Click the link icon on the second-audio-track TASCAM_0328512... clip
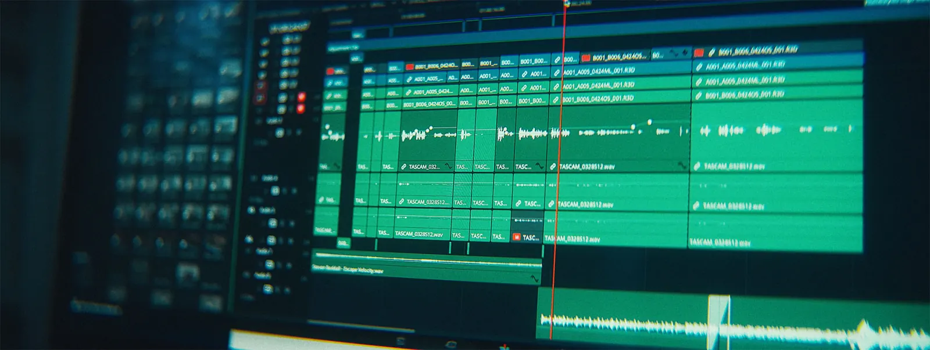Viewport: 930px width, 350px height. [402, 202]
